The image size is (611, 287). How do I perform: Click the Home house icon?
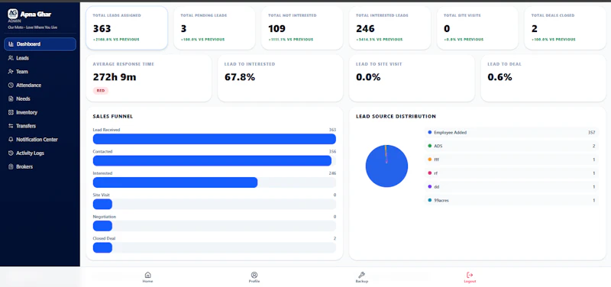147,275
